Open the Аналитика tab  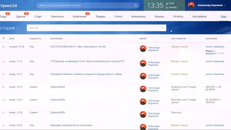138,17
